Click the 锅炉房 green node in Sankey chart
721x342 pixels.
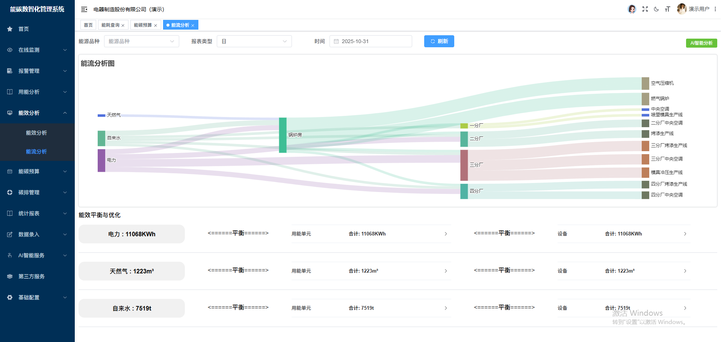click(x=283, y=135)
